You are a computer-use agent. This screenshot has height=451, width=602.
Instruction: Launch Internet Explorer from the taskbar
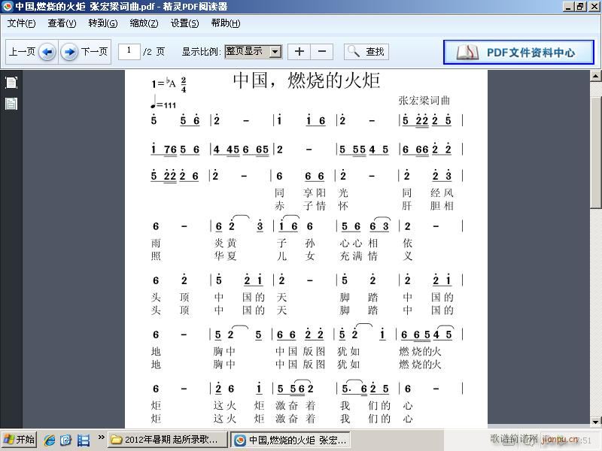click(x=48, y=439)
